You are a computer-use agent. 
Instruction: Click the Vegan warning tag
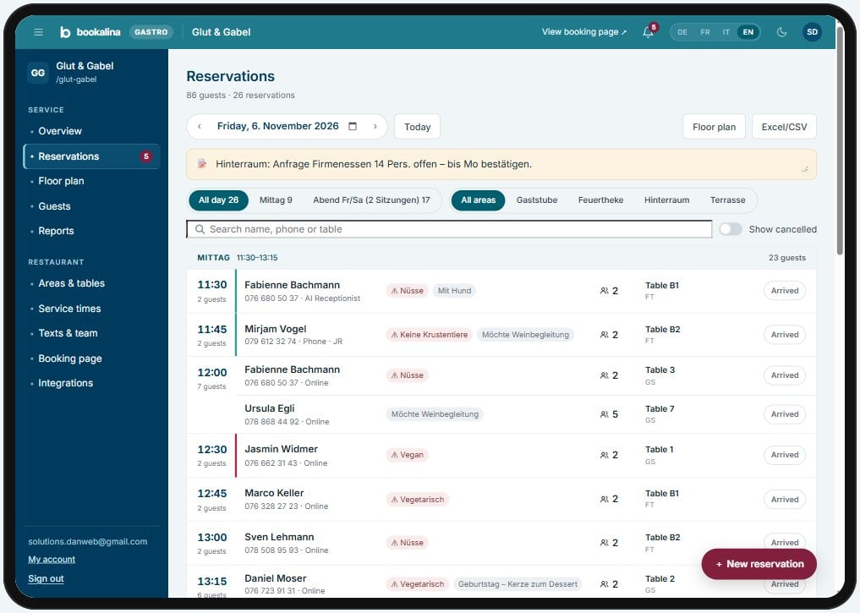[407, 455]
